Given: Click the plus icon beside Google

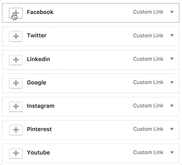Looking at the screenshot, I should pos(16,83).
